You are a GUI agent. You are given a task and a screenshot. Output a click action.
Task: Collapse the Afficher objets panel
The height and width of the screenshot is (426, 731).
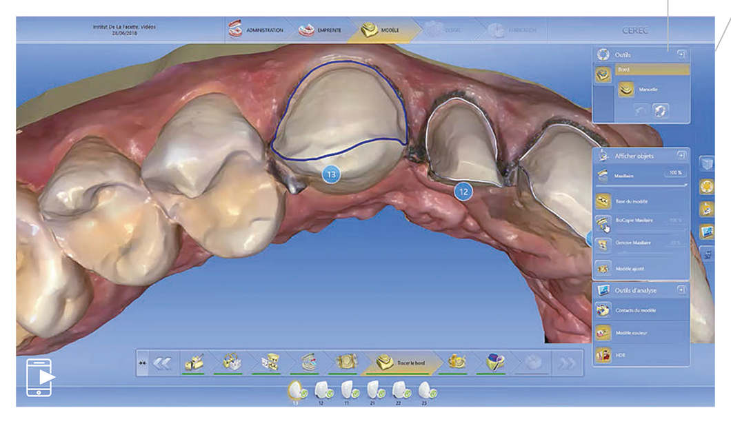pyautogui.click(x=681, y=156)
